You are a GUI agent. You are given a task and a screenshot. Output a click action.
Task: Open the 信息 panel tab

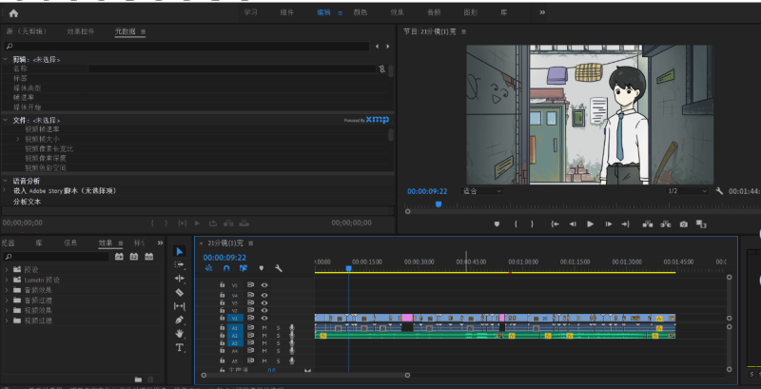point(70,243)
